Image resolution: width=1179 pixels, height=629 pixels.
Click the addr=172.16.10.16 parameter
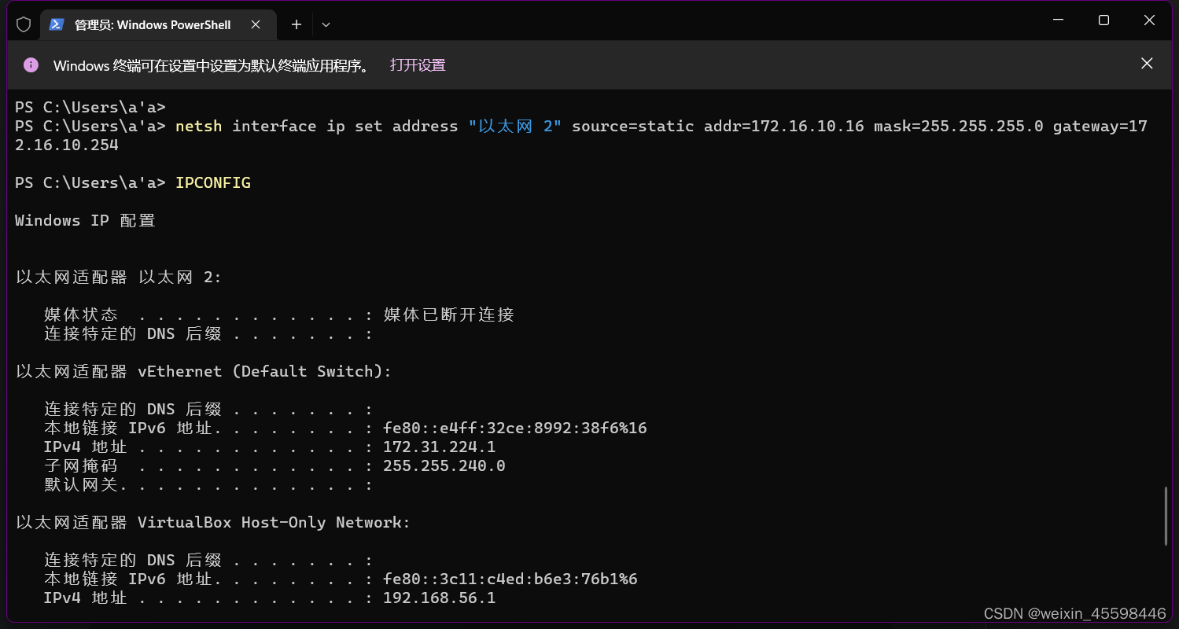click(x=784, y=126)
